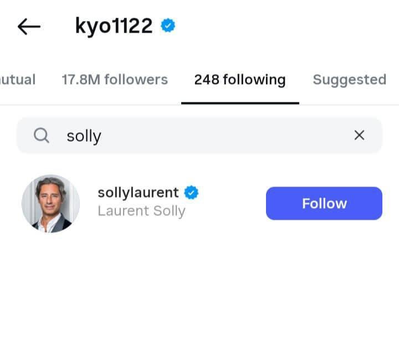Open the 17.8M followers tab
Viewport: 399px width, 351px height.
tap(115, 80)
